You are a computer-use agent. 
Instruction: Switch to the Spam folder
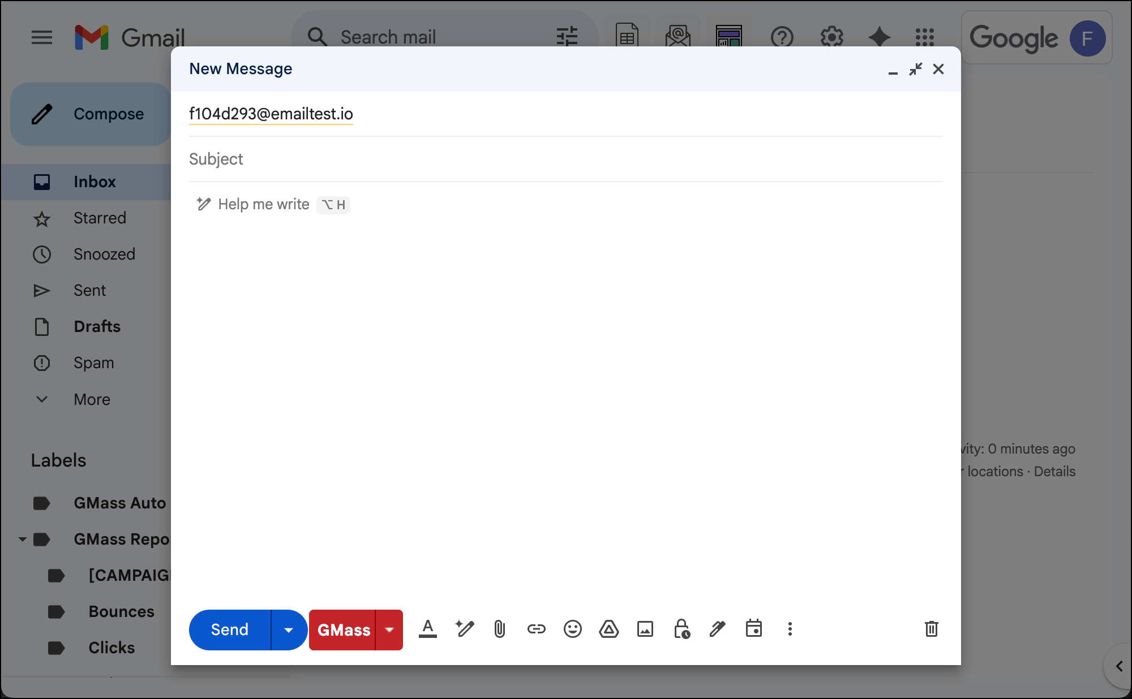(94, 363)
